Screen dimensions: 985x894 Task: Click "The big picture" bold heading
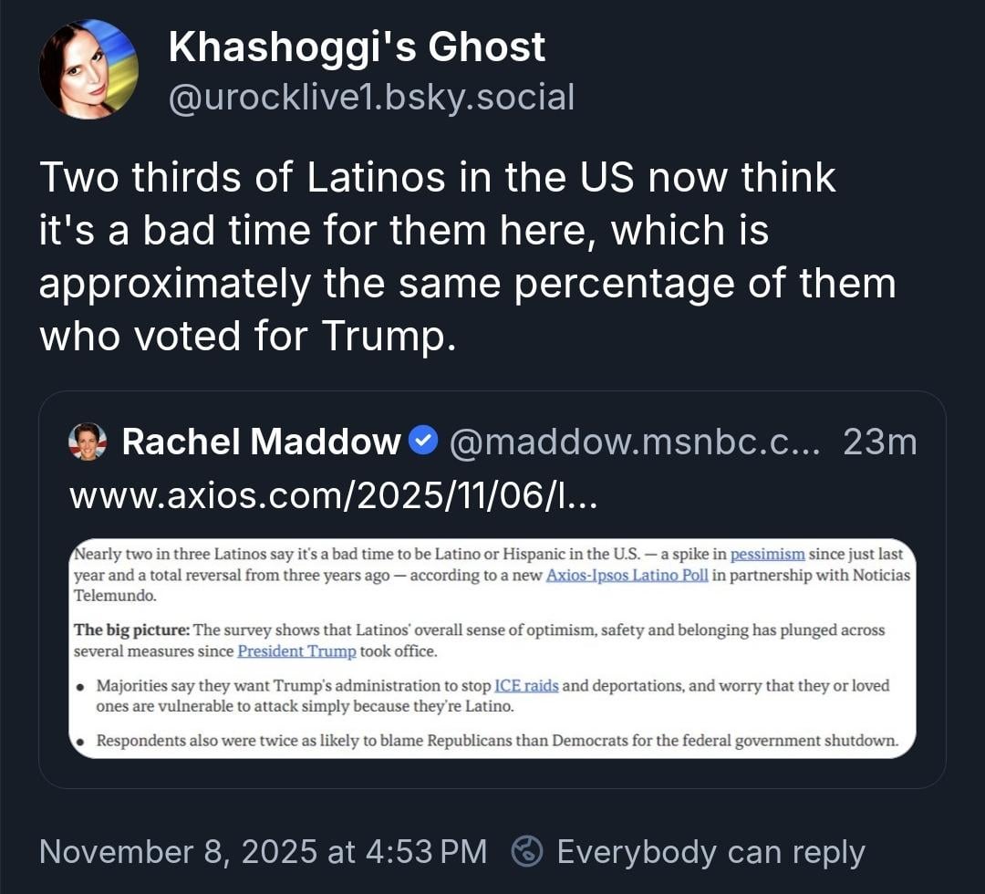[131, 630]
